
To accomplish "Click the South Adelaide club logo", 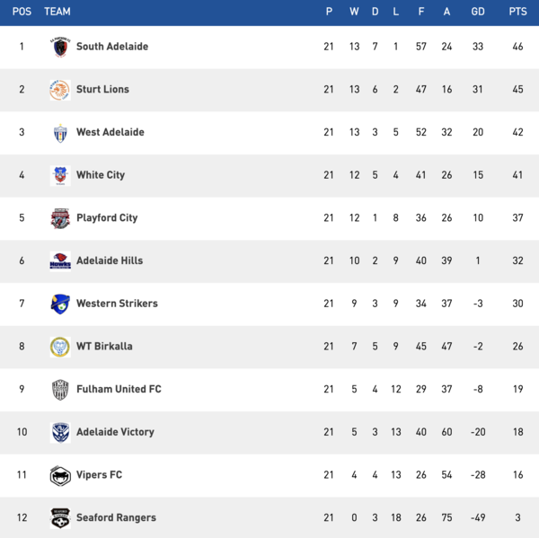I will coord(60,47).
